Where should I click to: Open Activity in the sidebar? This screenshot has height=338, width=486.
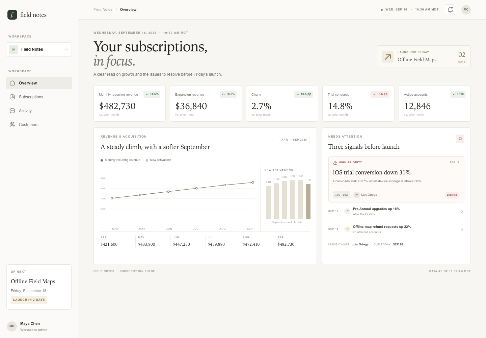(39, 111)
